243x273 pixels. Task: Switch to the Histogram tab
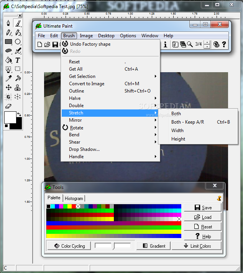pyautogui.click(x=74, y=198)
